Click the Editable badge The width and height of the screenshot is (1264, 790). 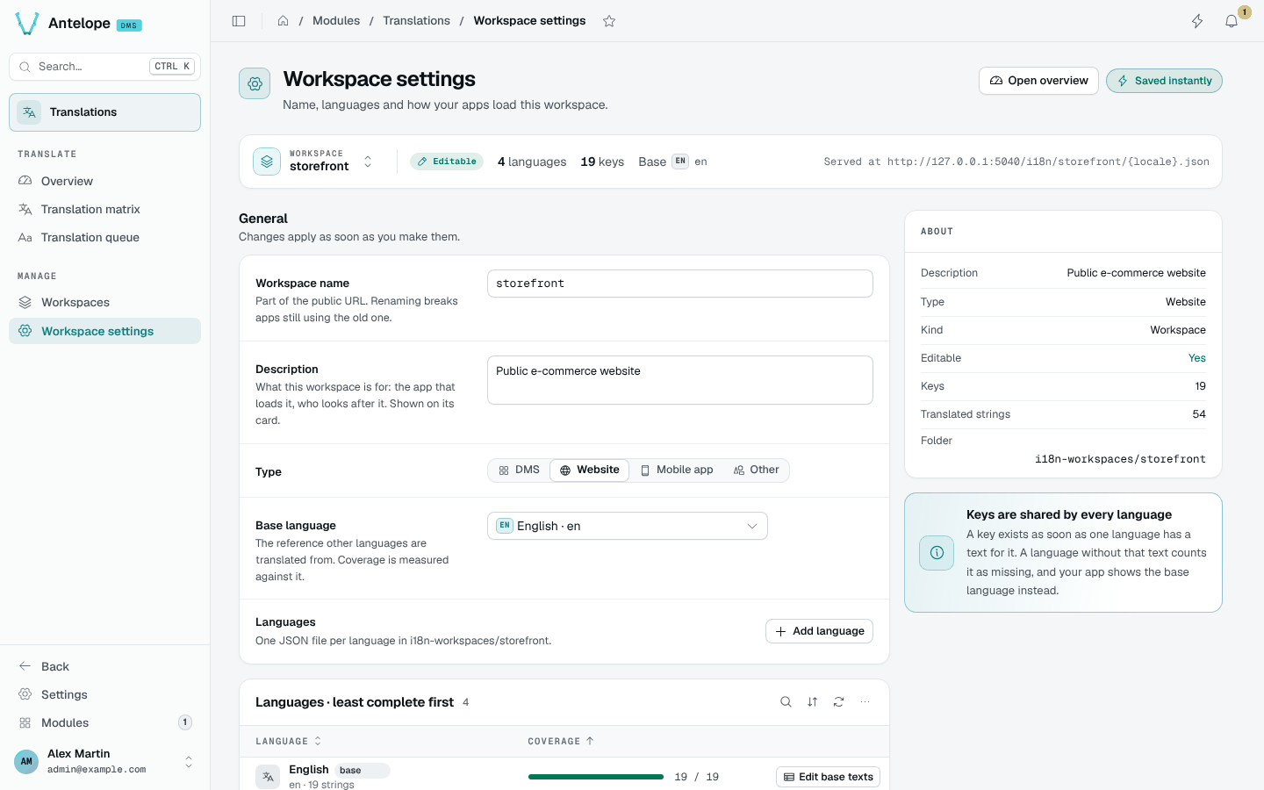click(447, 162)
